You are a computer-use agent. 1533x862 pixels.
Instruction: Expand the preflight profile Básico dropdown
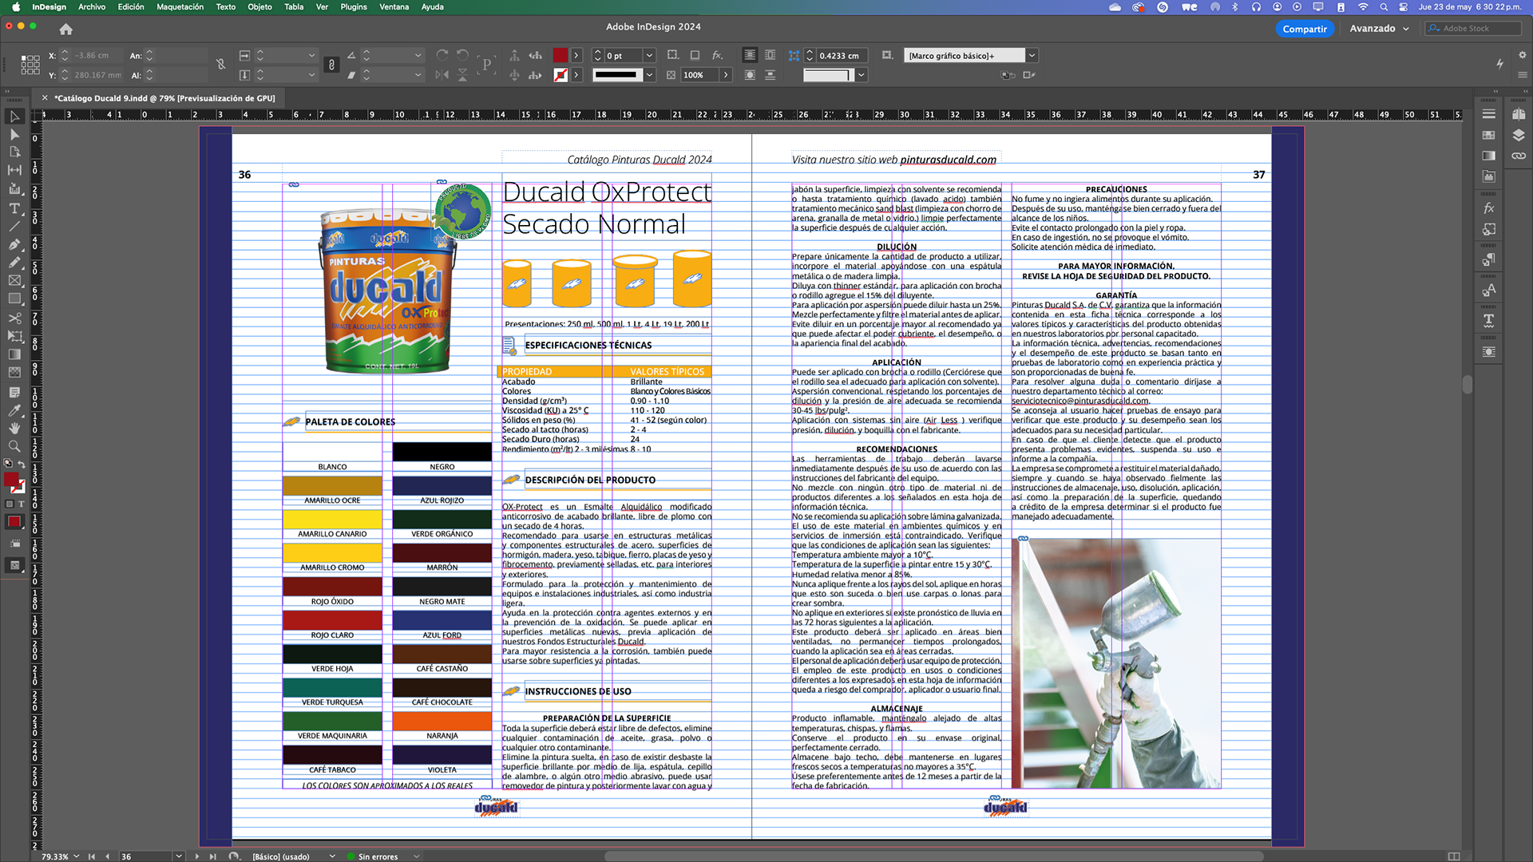click(x=332, y=856)
